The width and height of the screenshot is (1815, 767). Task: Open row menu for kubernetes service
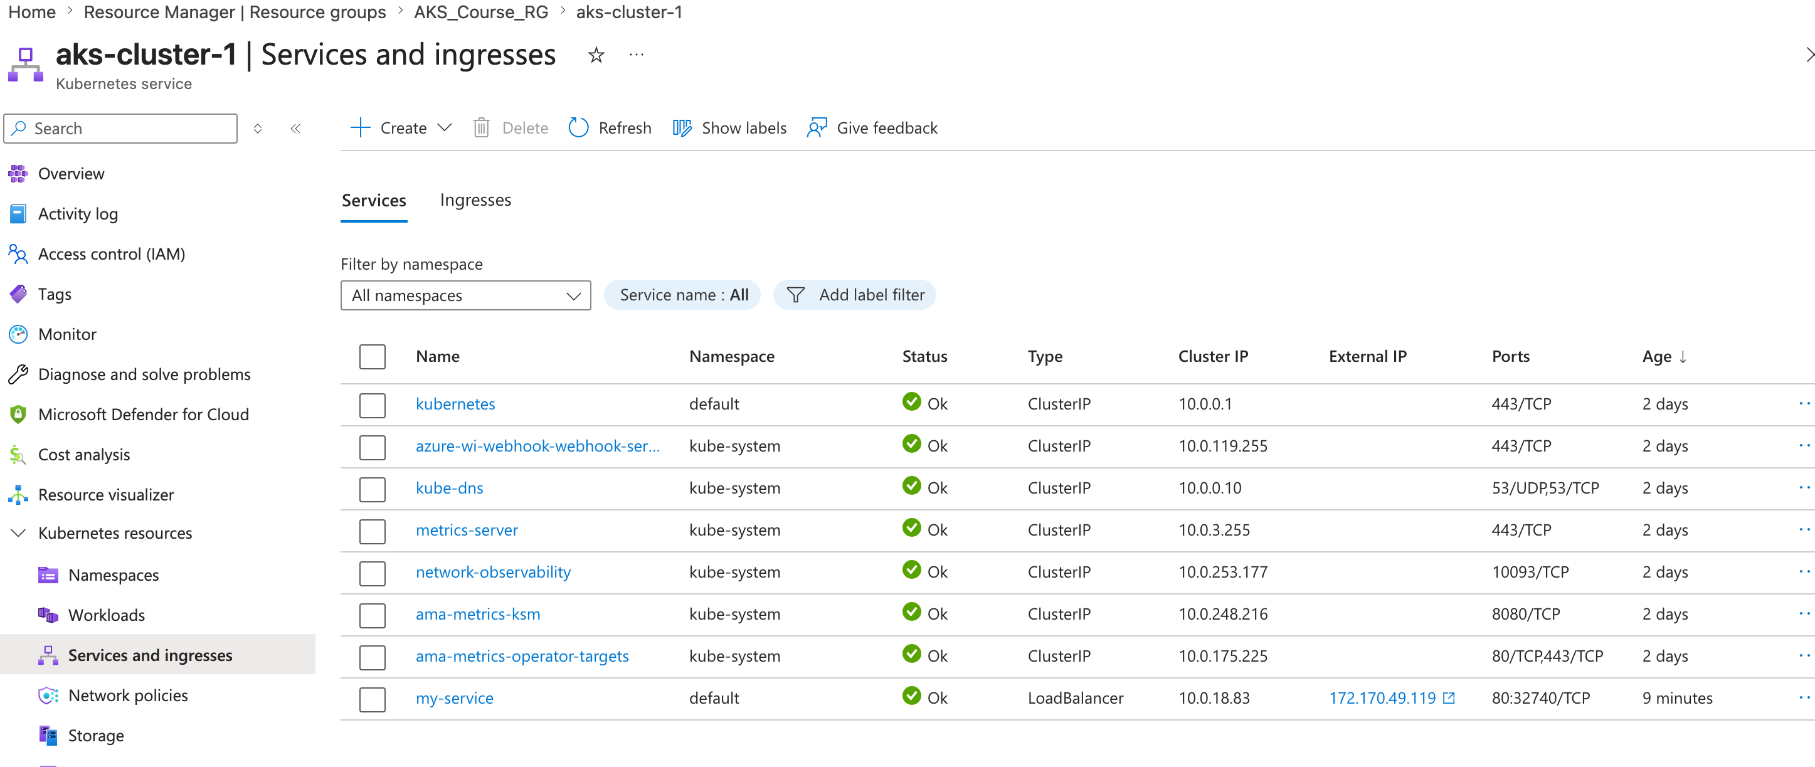(x=1804, y=404)
